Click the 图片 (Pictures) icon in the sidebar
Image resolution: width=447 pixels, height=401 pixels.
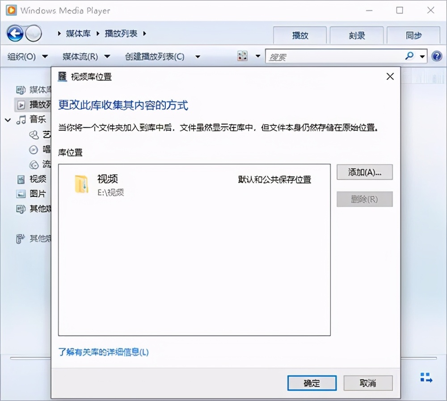click(21, 194)
